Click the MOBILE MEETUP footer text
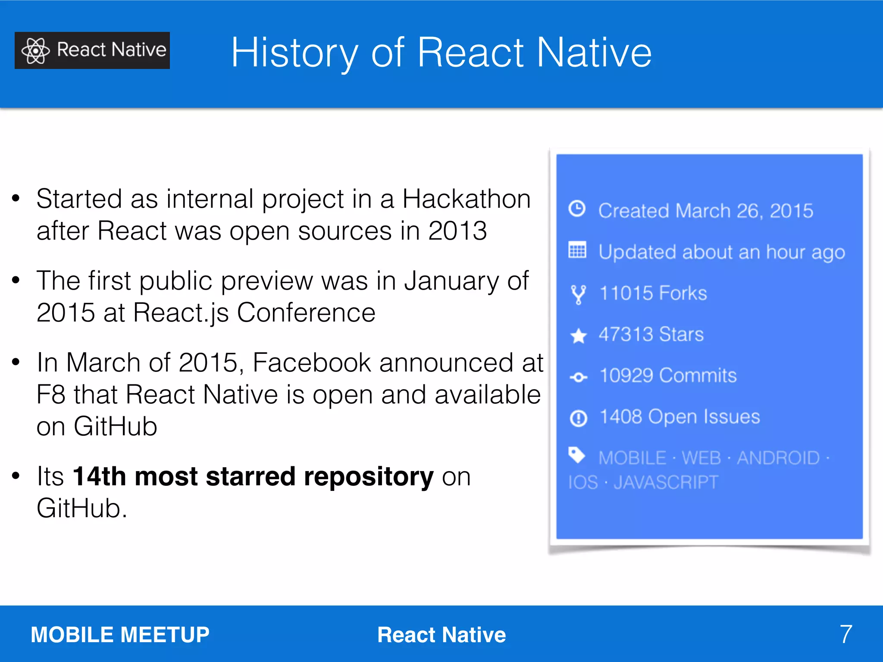 coord(120,634)
